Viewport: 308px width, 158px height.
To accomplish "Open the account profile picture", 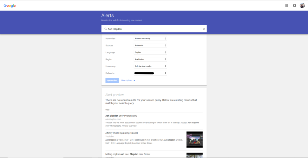I will point(302,5).
